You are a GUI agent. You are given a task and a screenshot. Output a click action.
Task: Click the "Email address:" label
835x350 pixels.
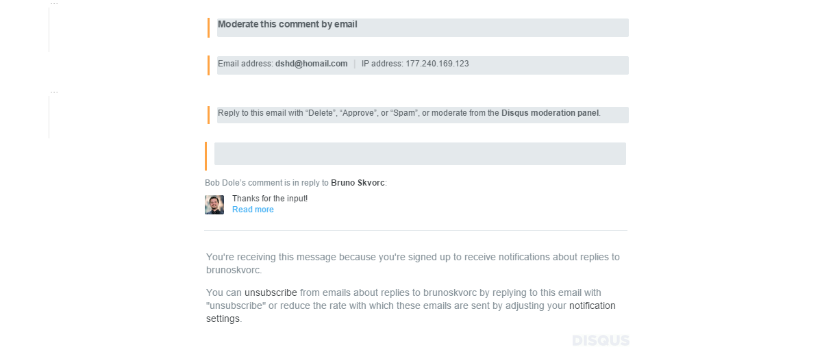[x=245, y=64]
